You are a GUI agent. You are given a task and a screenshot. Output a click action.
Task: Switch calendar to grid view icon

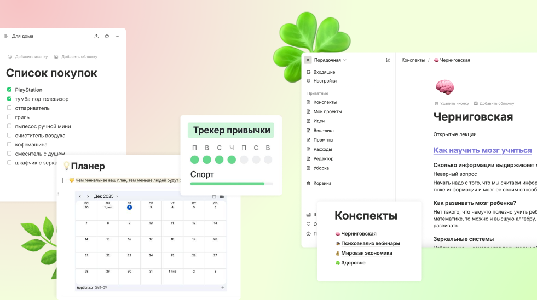coord(222,197)
